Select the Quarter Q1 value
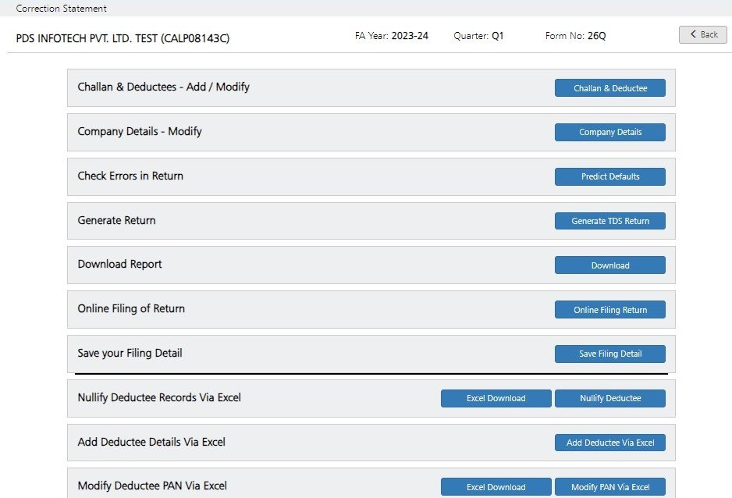The image size is (732, 498). 498,35
